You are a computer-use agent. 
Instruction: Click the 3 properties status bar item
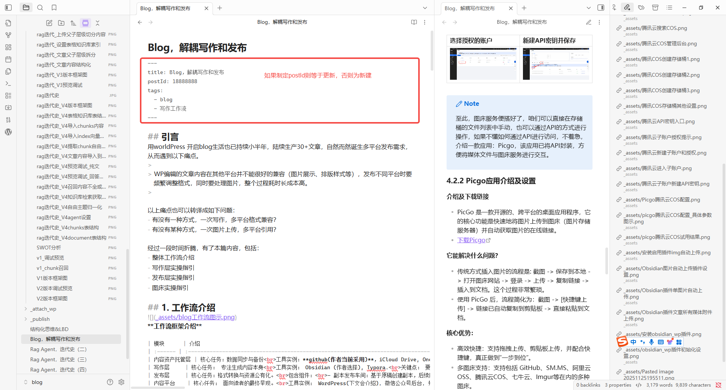point(618,385)
